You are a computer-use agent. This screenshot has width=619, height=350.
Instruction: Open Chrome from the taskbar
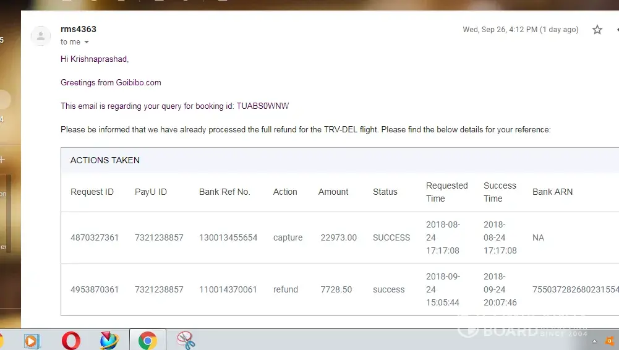[148, 340]
